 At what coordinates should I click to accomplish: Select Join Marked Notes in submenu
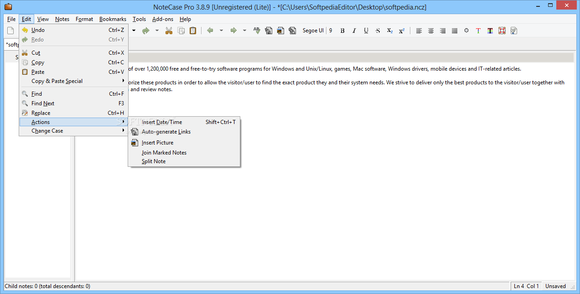pos(184,153)
